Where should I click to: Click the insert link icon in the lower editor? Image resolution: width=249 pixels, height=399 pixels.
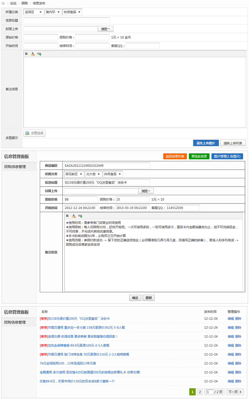80,216
